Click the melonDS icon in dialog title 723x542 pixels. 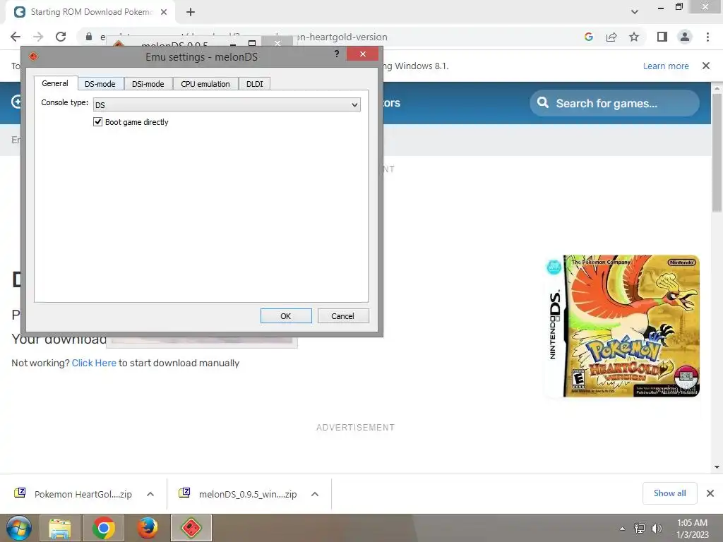pos(33,56)
